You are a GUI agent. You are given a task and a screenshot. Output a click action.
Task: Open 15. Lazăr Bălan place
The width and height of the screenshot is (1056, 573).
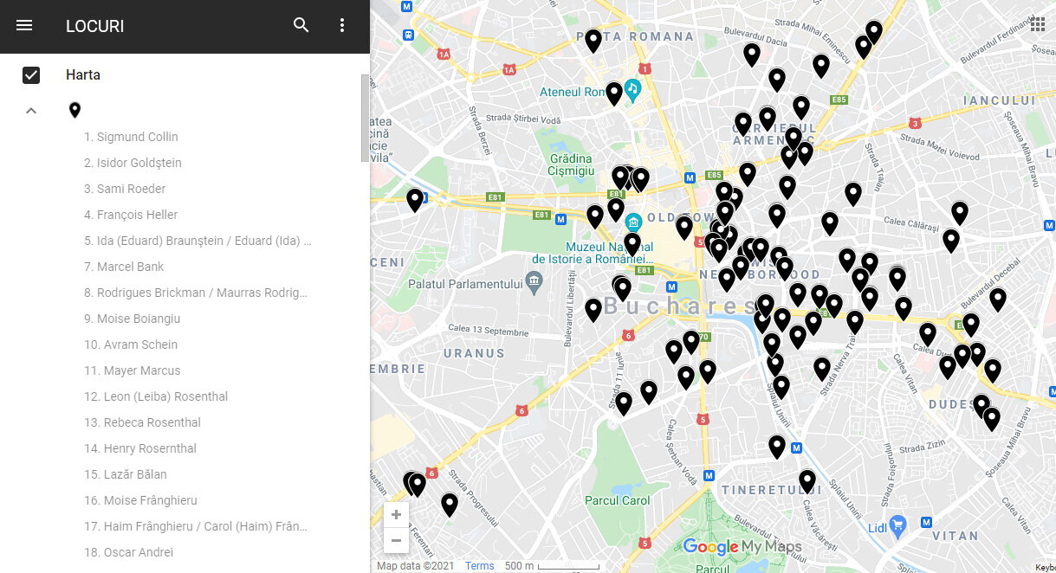[x=126, y=474]
